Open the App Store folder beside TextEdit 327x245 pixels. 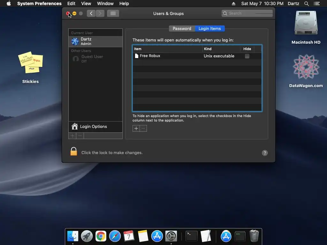[226, 236]
